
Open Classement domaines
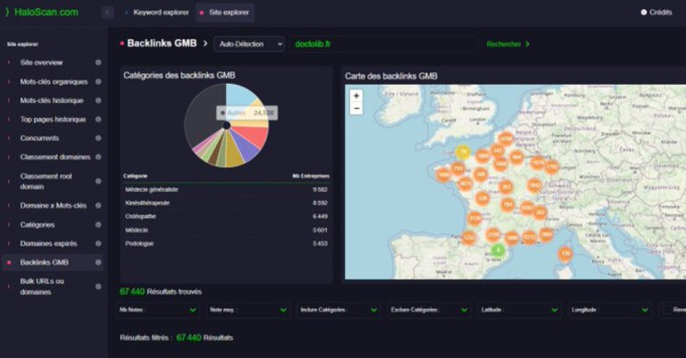click(x=55, y=157)
